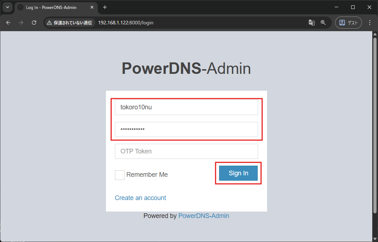Open a new browser tab

click(x=105, y=8)
